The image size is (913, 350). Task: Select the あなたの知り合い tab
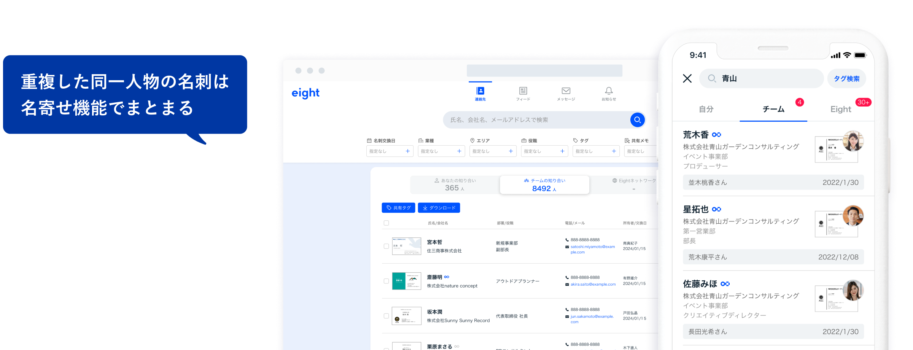click(x=455, y=185)
